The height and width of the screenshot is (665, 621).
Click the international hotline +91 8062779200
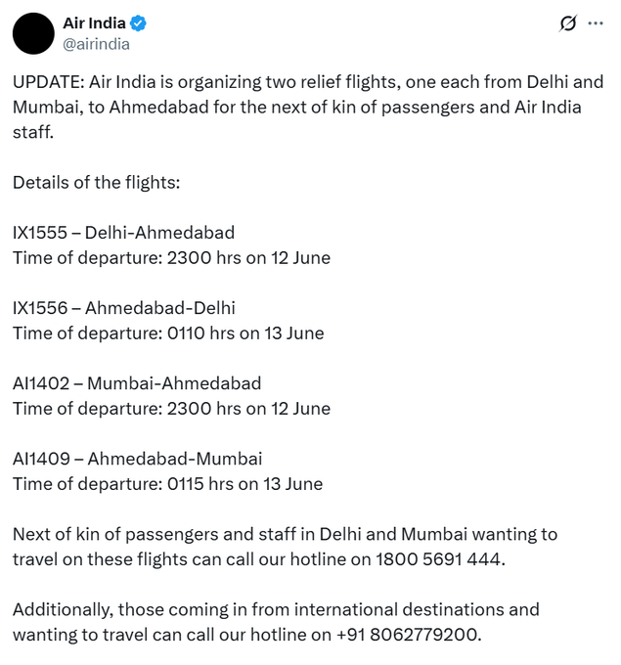coord(408,635)
